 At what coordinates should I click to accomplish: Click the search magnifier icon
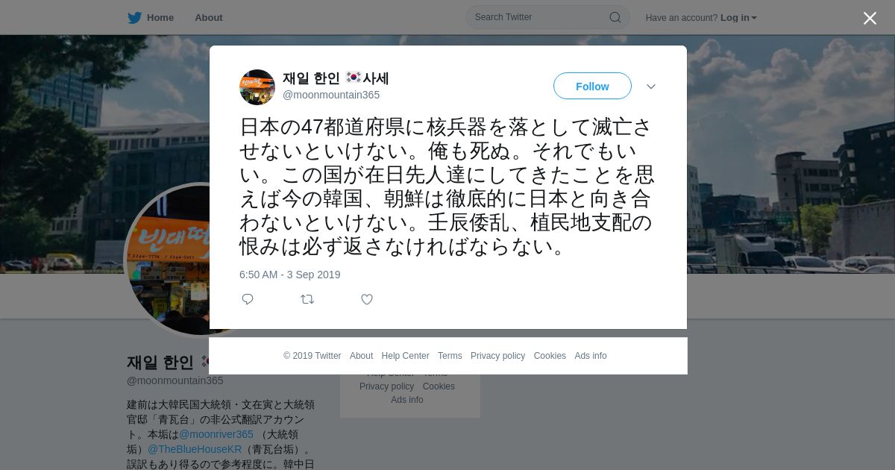tap(615, 17)
